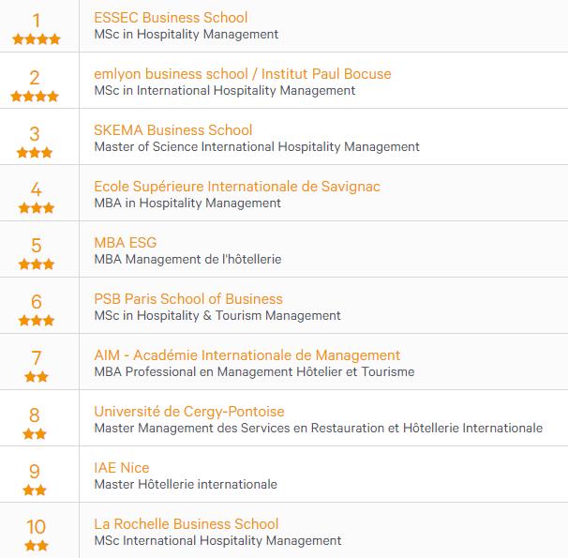Select MSc in Hospitality & Tourism Management text

point(217,316)
